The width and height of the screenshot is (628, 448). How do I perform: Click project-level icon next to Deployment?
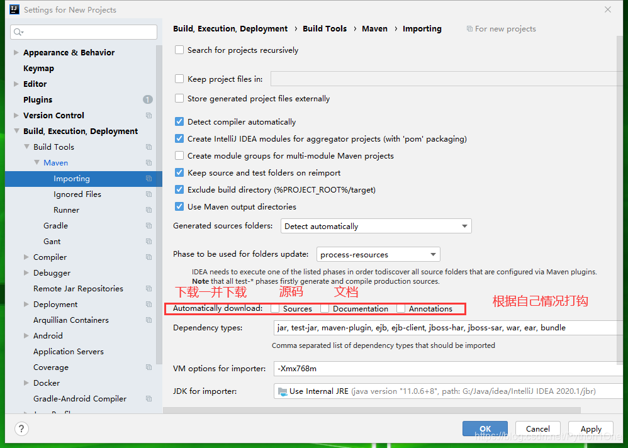click(149, 305)
